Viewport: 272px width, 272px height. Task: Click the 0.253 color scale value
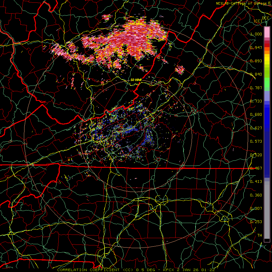point(256,222)
